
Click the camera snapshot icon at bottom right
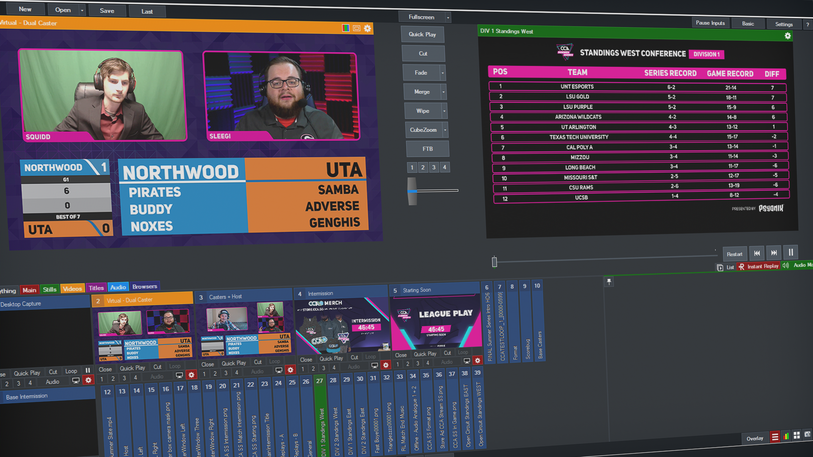(807, 435)
